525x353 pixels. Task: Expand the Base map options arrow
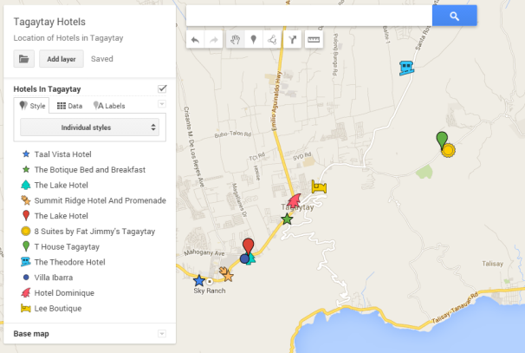(x=162, y=334)
